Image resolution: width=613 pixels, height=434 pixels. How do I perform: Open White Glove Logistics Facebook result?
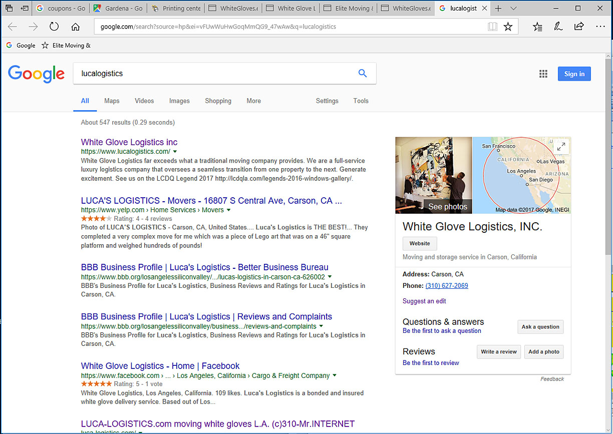click(160, 366)
